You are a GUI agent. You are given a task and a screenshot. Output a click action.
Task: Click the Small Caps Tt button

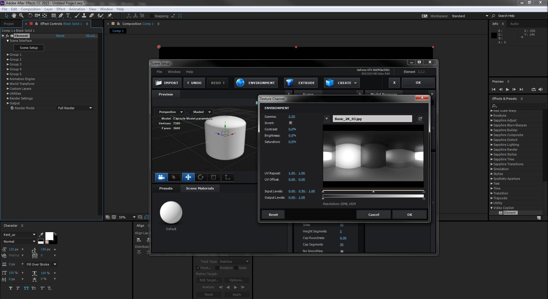[34, 288]
